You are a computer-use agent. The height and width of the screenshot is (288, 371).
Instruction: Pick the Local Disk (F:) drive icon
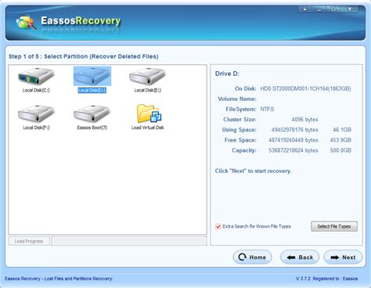tap(36, 113)
